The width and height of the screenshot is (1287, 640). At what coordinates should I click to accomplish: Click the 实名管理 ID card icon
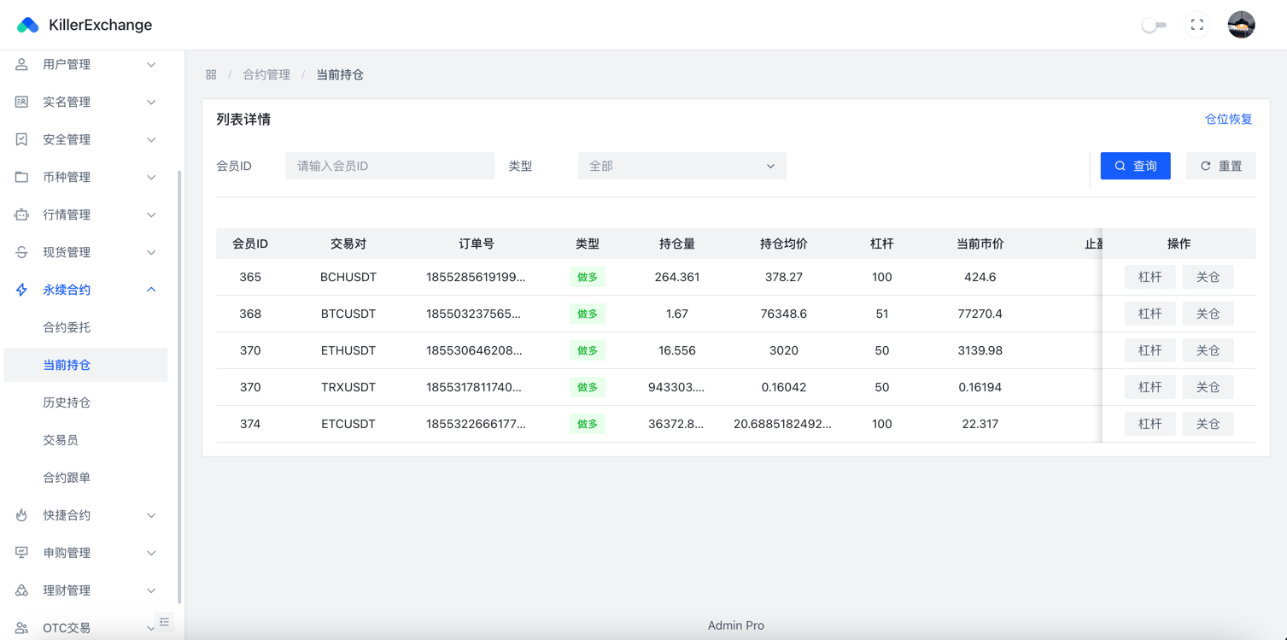[21, 102]
